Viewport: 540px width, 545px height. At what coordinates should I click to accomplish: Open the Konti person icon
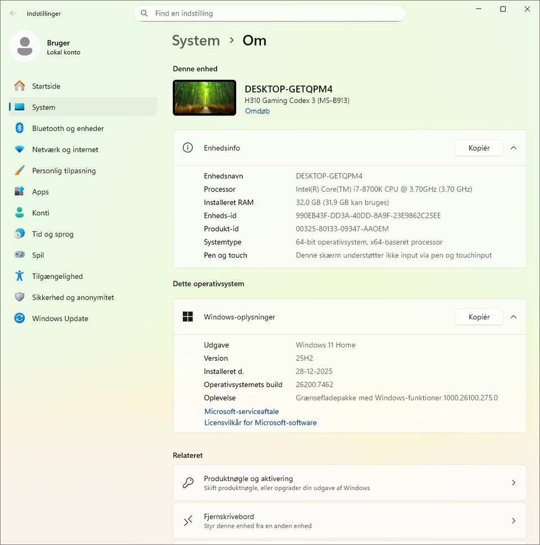20,213
